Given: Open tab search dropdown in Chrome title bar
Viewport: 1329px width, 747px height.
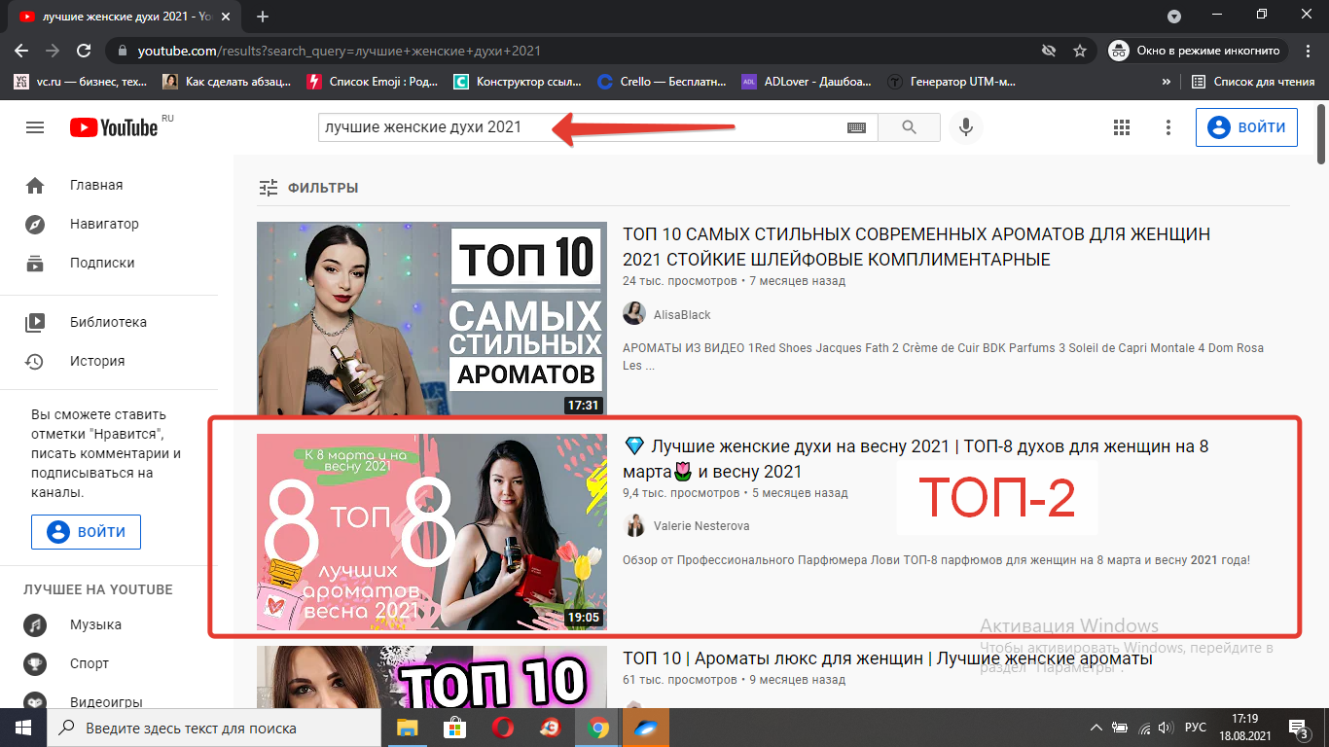Looking at the screenshot, I should point(1174,16).
